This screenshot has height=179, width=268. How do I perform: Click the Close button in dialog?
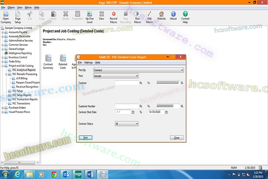pyautogui.click(x=177, y=138)
